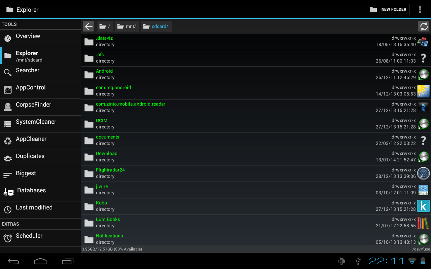Tap the com.mg.android weather icon

[423, 91]
